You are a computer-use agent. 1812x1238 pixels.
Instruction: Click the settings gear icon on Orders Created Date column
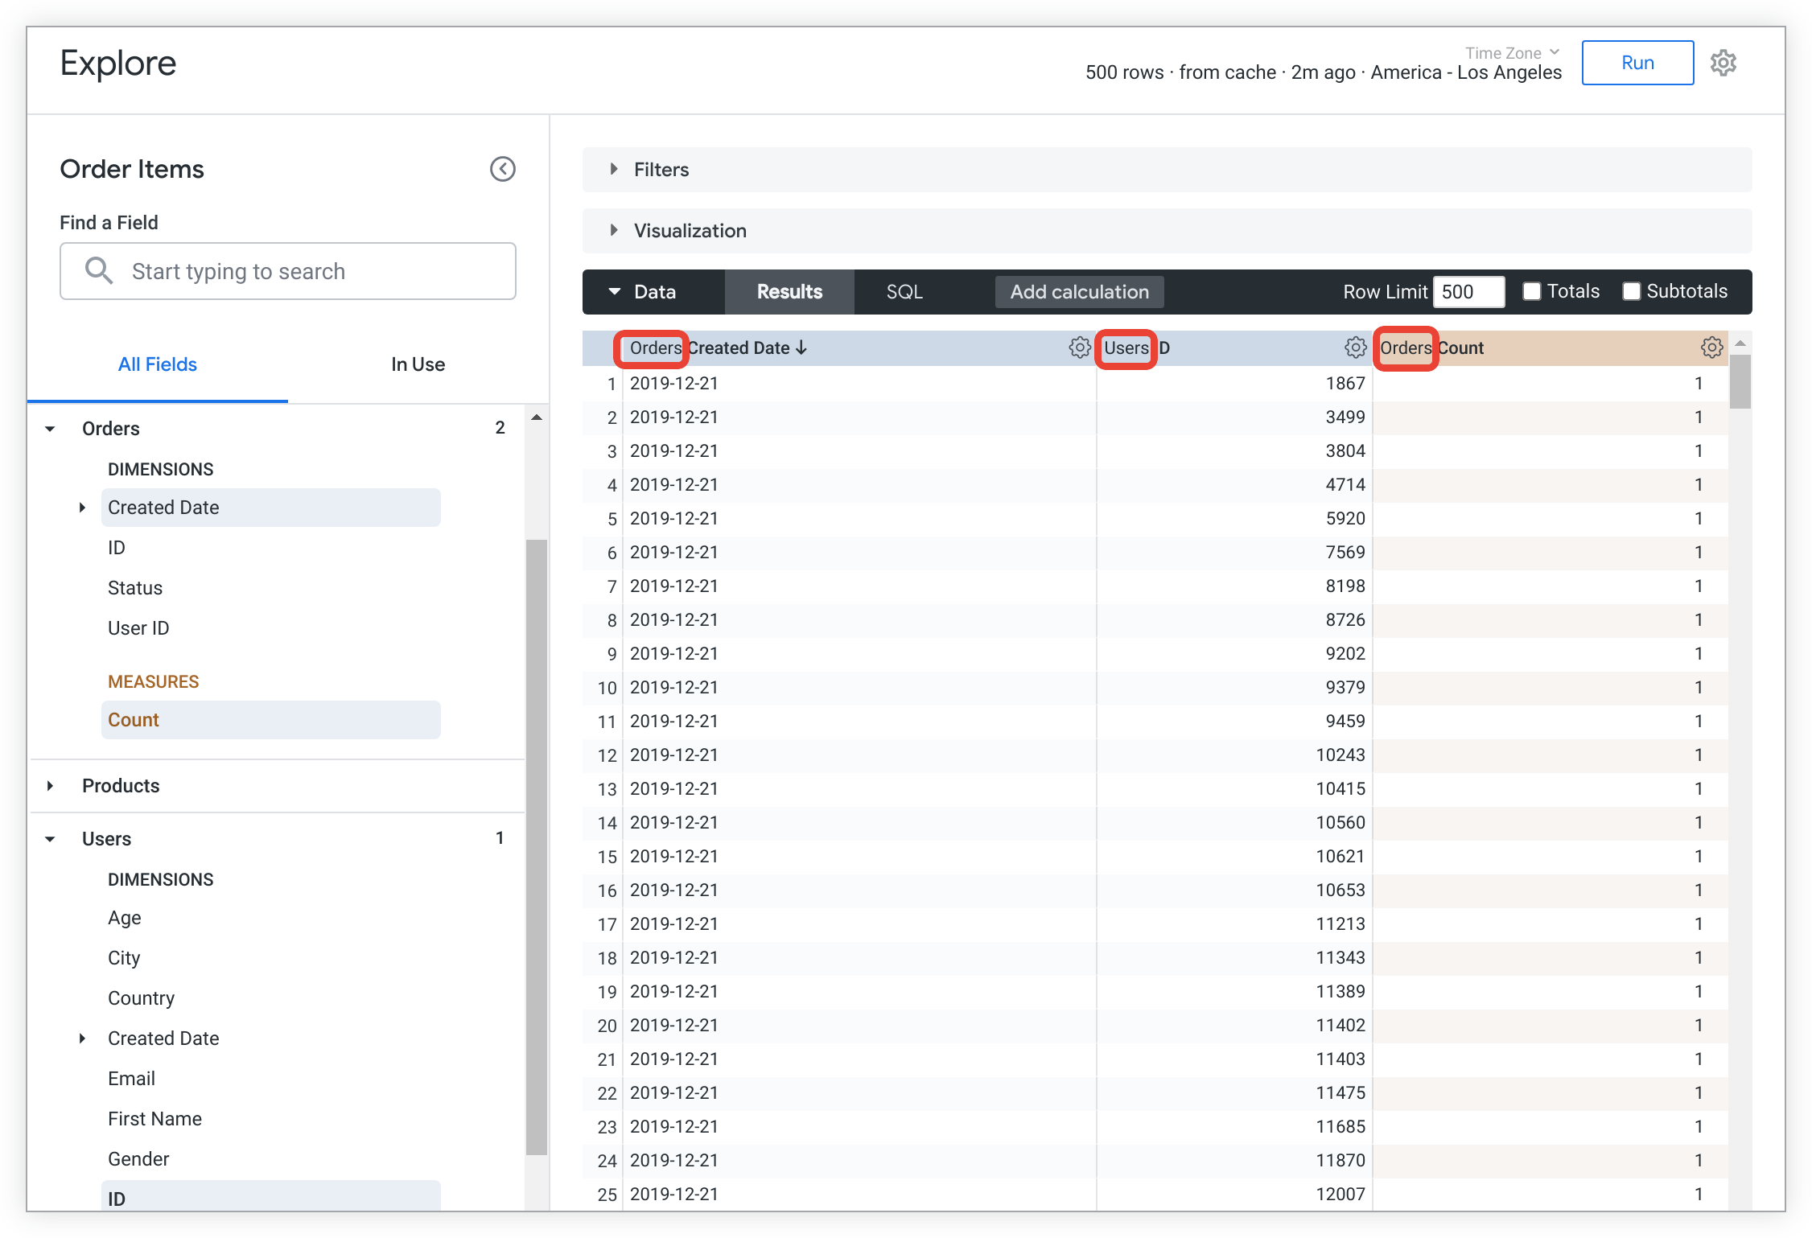pos(1080,347)
